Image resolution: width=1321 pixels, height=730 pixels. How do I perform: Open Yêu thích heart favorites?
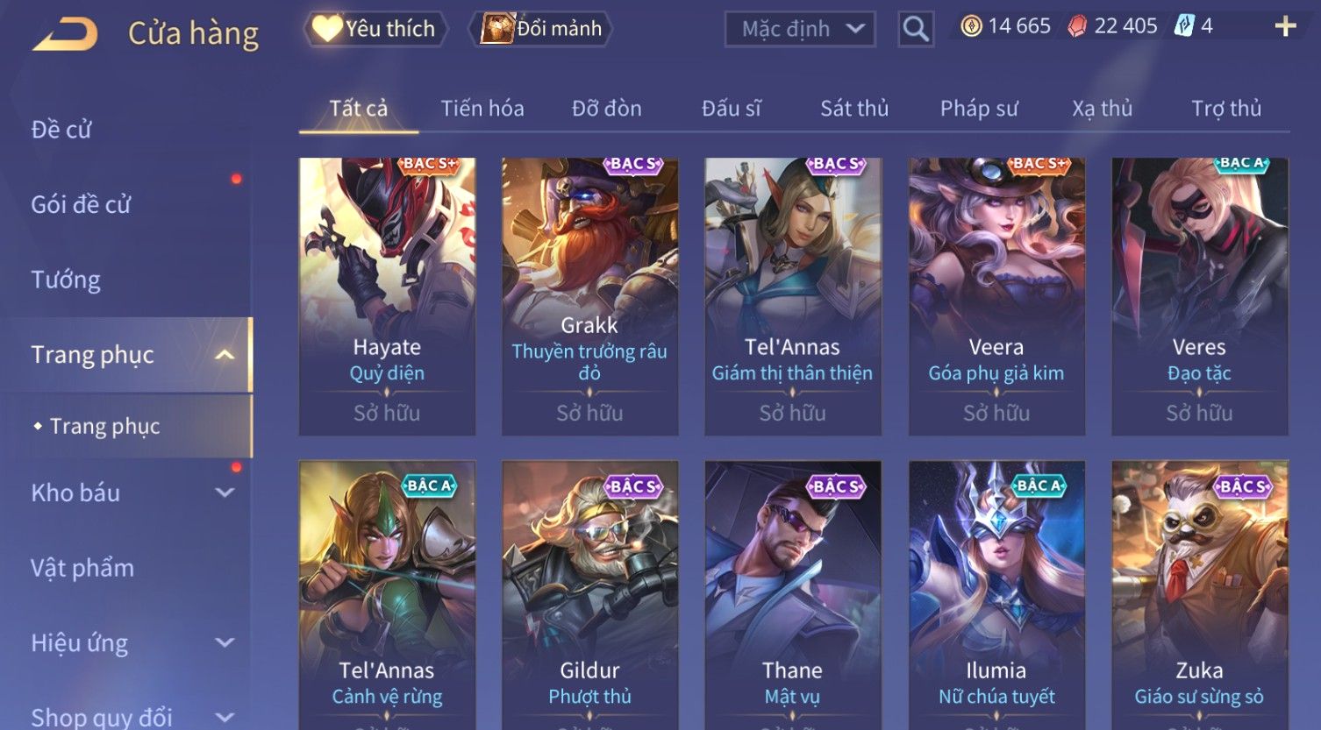(x=375, y=29)
